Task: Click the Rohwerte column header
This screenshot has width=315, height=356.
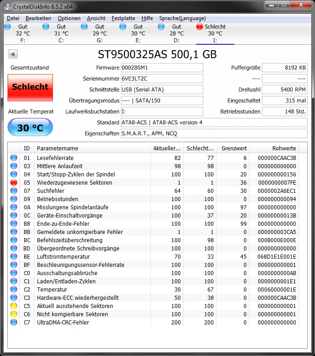Action: [274, 148]
